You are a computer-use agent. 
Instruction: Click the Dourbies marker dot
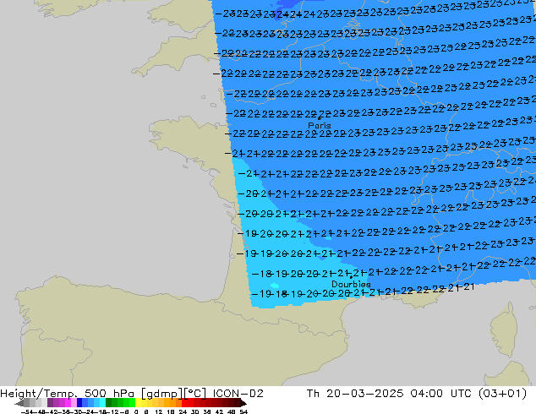point(351,277)
